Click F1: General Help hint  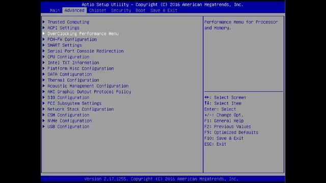pyautogui.click(x=224, y=121)
